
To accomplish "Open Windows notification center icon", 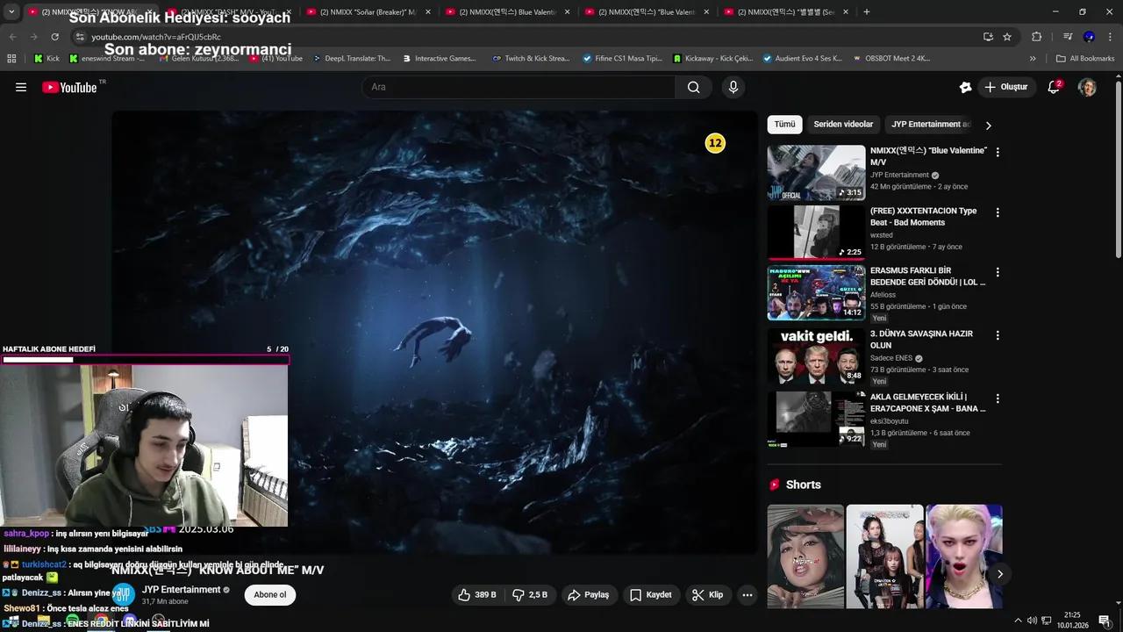I will (1104, 621).
